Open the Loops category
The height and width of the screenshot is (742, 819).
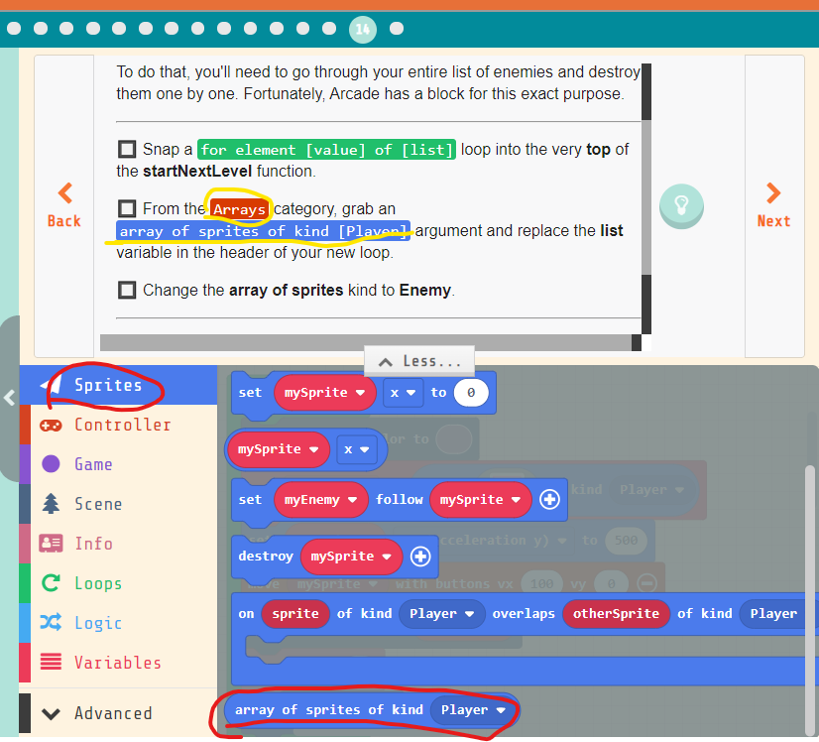(118, 583)
